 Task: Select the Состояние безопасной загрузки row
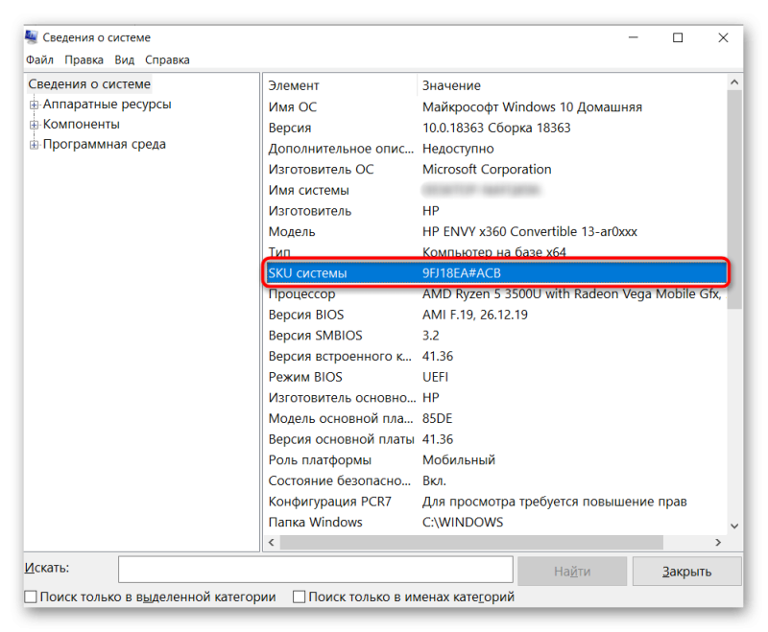pyautogui.click(x=495, y=480)
